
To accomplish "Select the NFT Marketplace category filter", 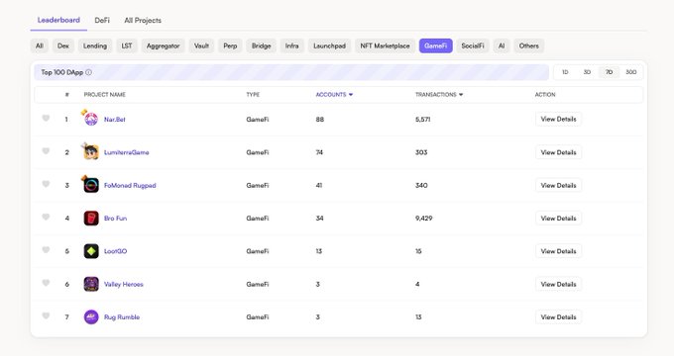I will pyautogui.click(x=385, y=45).
